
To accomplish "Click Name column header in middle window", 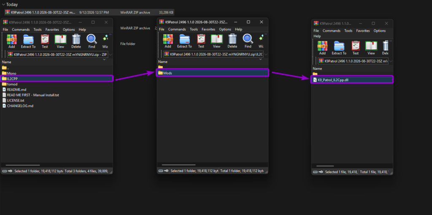I will (x=163, y=62).
